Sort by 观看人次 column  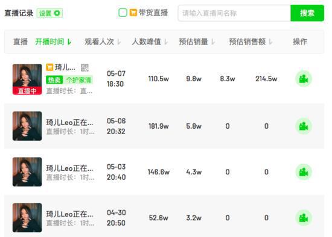click(103, 42)
